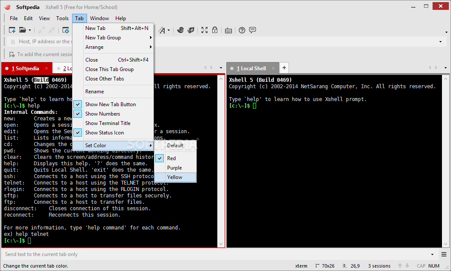This screenshot has height=271, width=451.
Task: Toggle Full Screen mode icon
Action: [204, 30]
